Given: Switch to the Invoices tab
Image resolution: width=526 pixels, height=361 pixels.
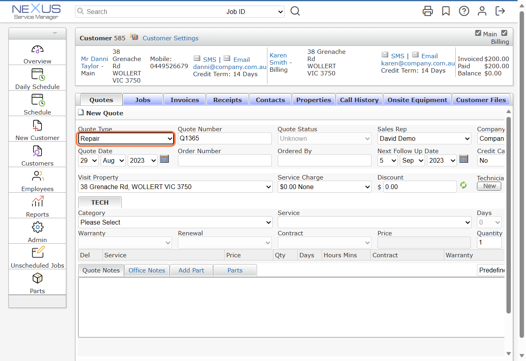Looking at the screenshot, I should [184, 100].
